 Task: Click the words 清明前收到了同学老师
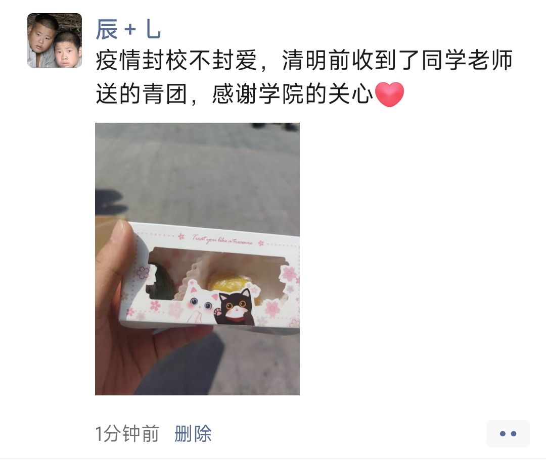click(397, 60)
